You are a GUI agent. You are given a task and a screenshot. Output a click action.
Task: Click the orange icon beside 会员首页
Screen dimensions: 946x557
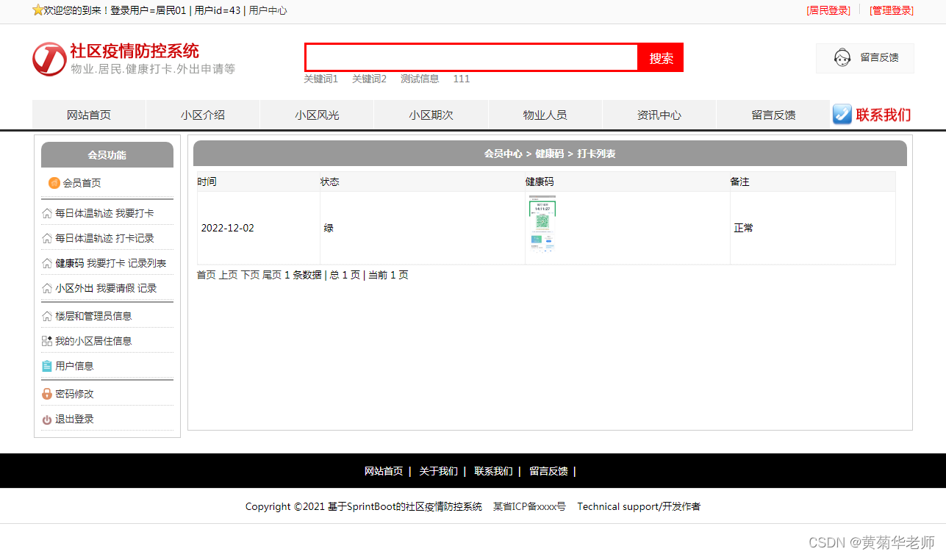54,183
